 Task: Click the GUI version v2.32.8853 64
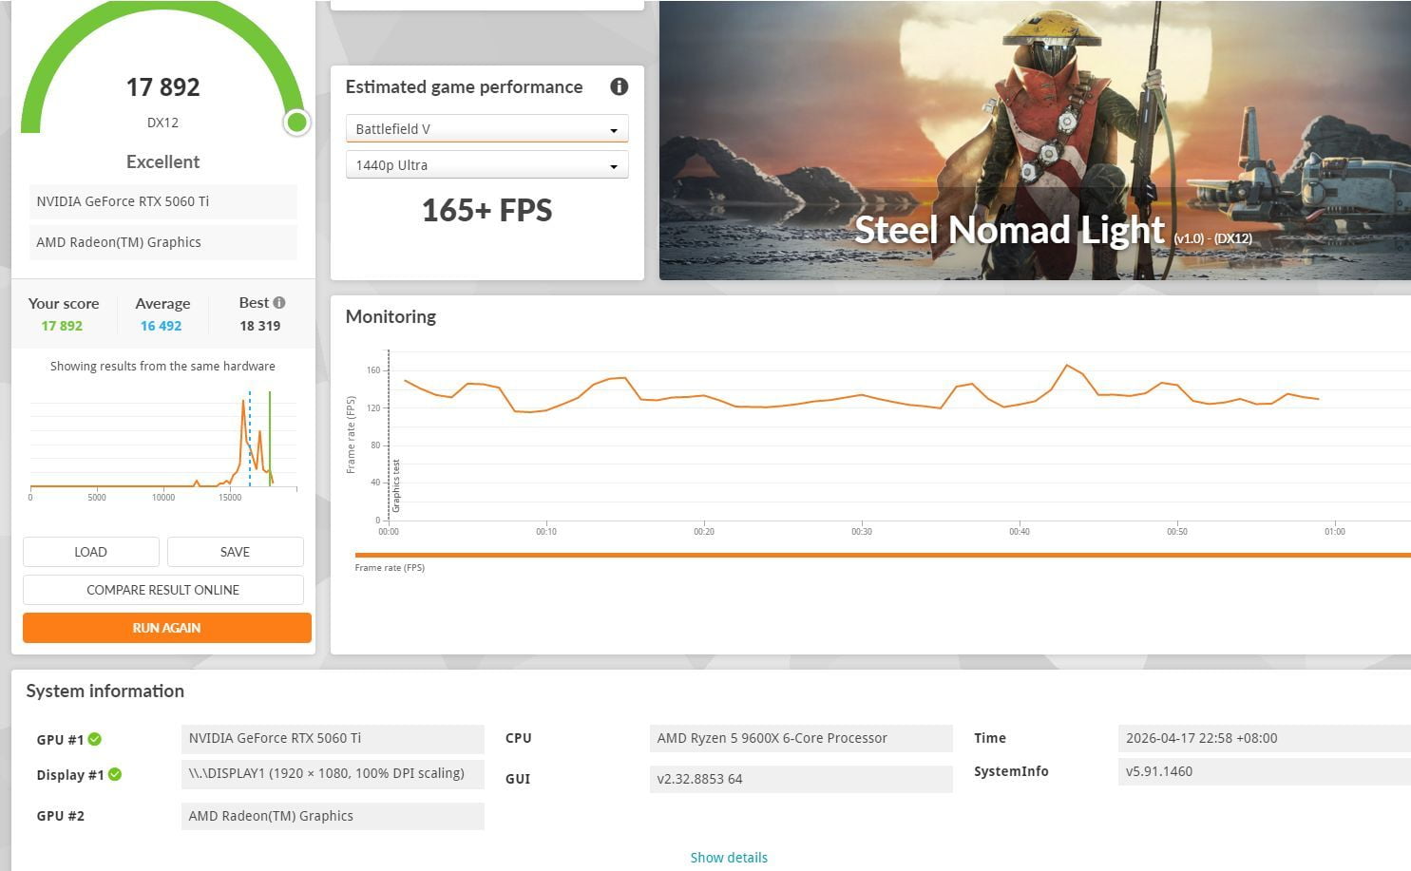pyautogui.click(x=801, y=779)
